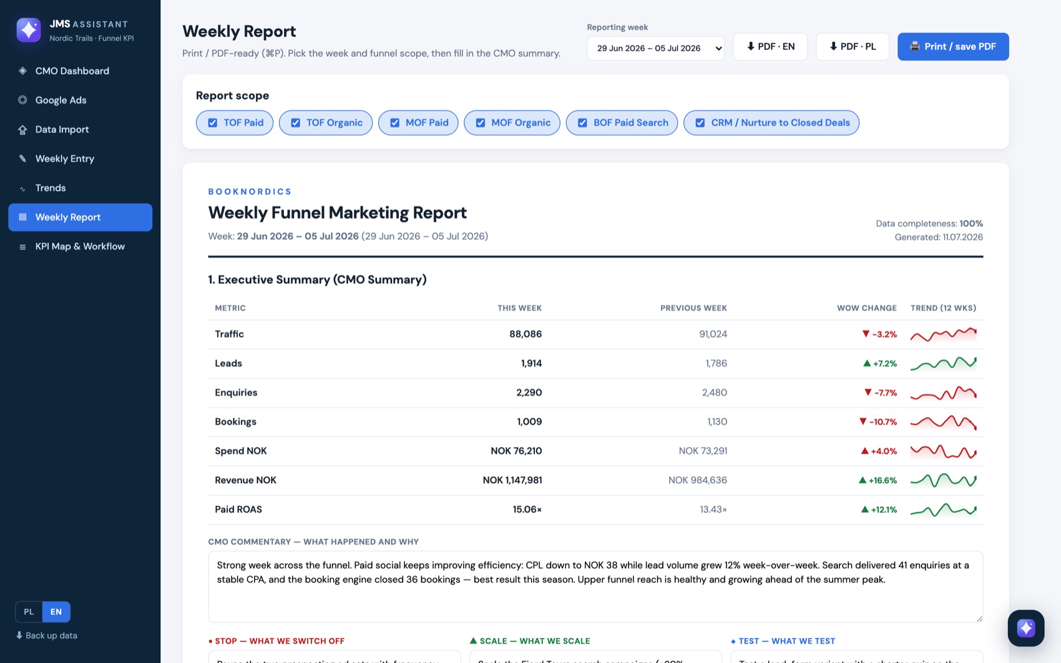Click Back up data link
1061x663 pixels.
(46, 636)
